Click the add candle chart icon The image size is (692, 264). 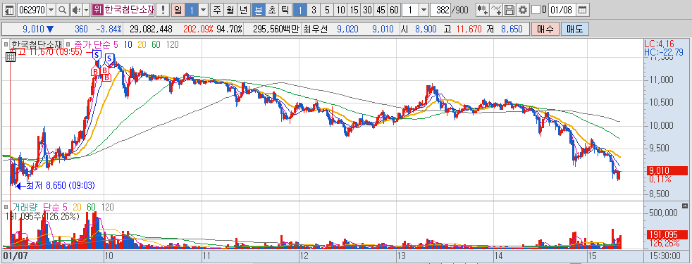(483, 9)
